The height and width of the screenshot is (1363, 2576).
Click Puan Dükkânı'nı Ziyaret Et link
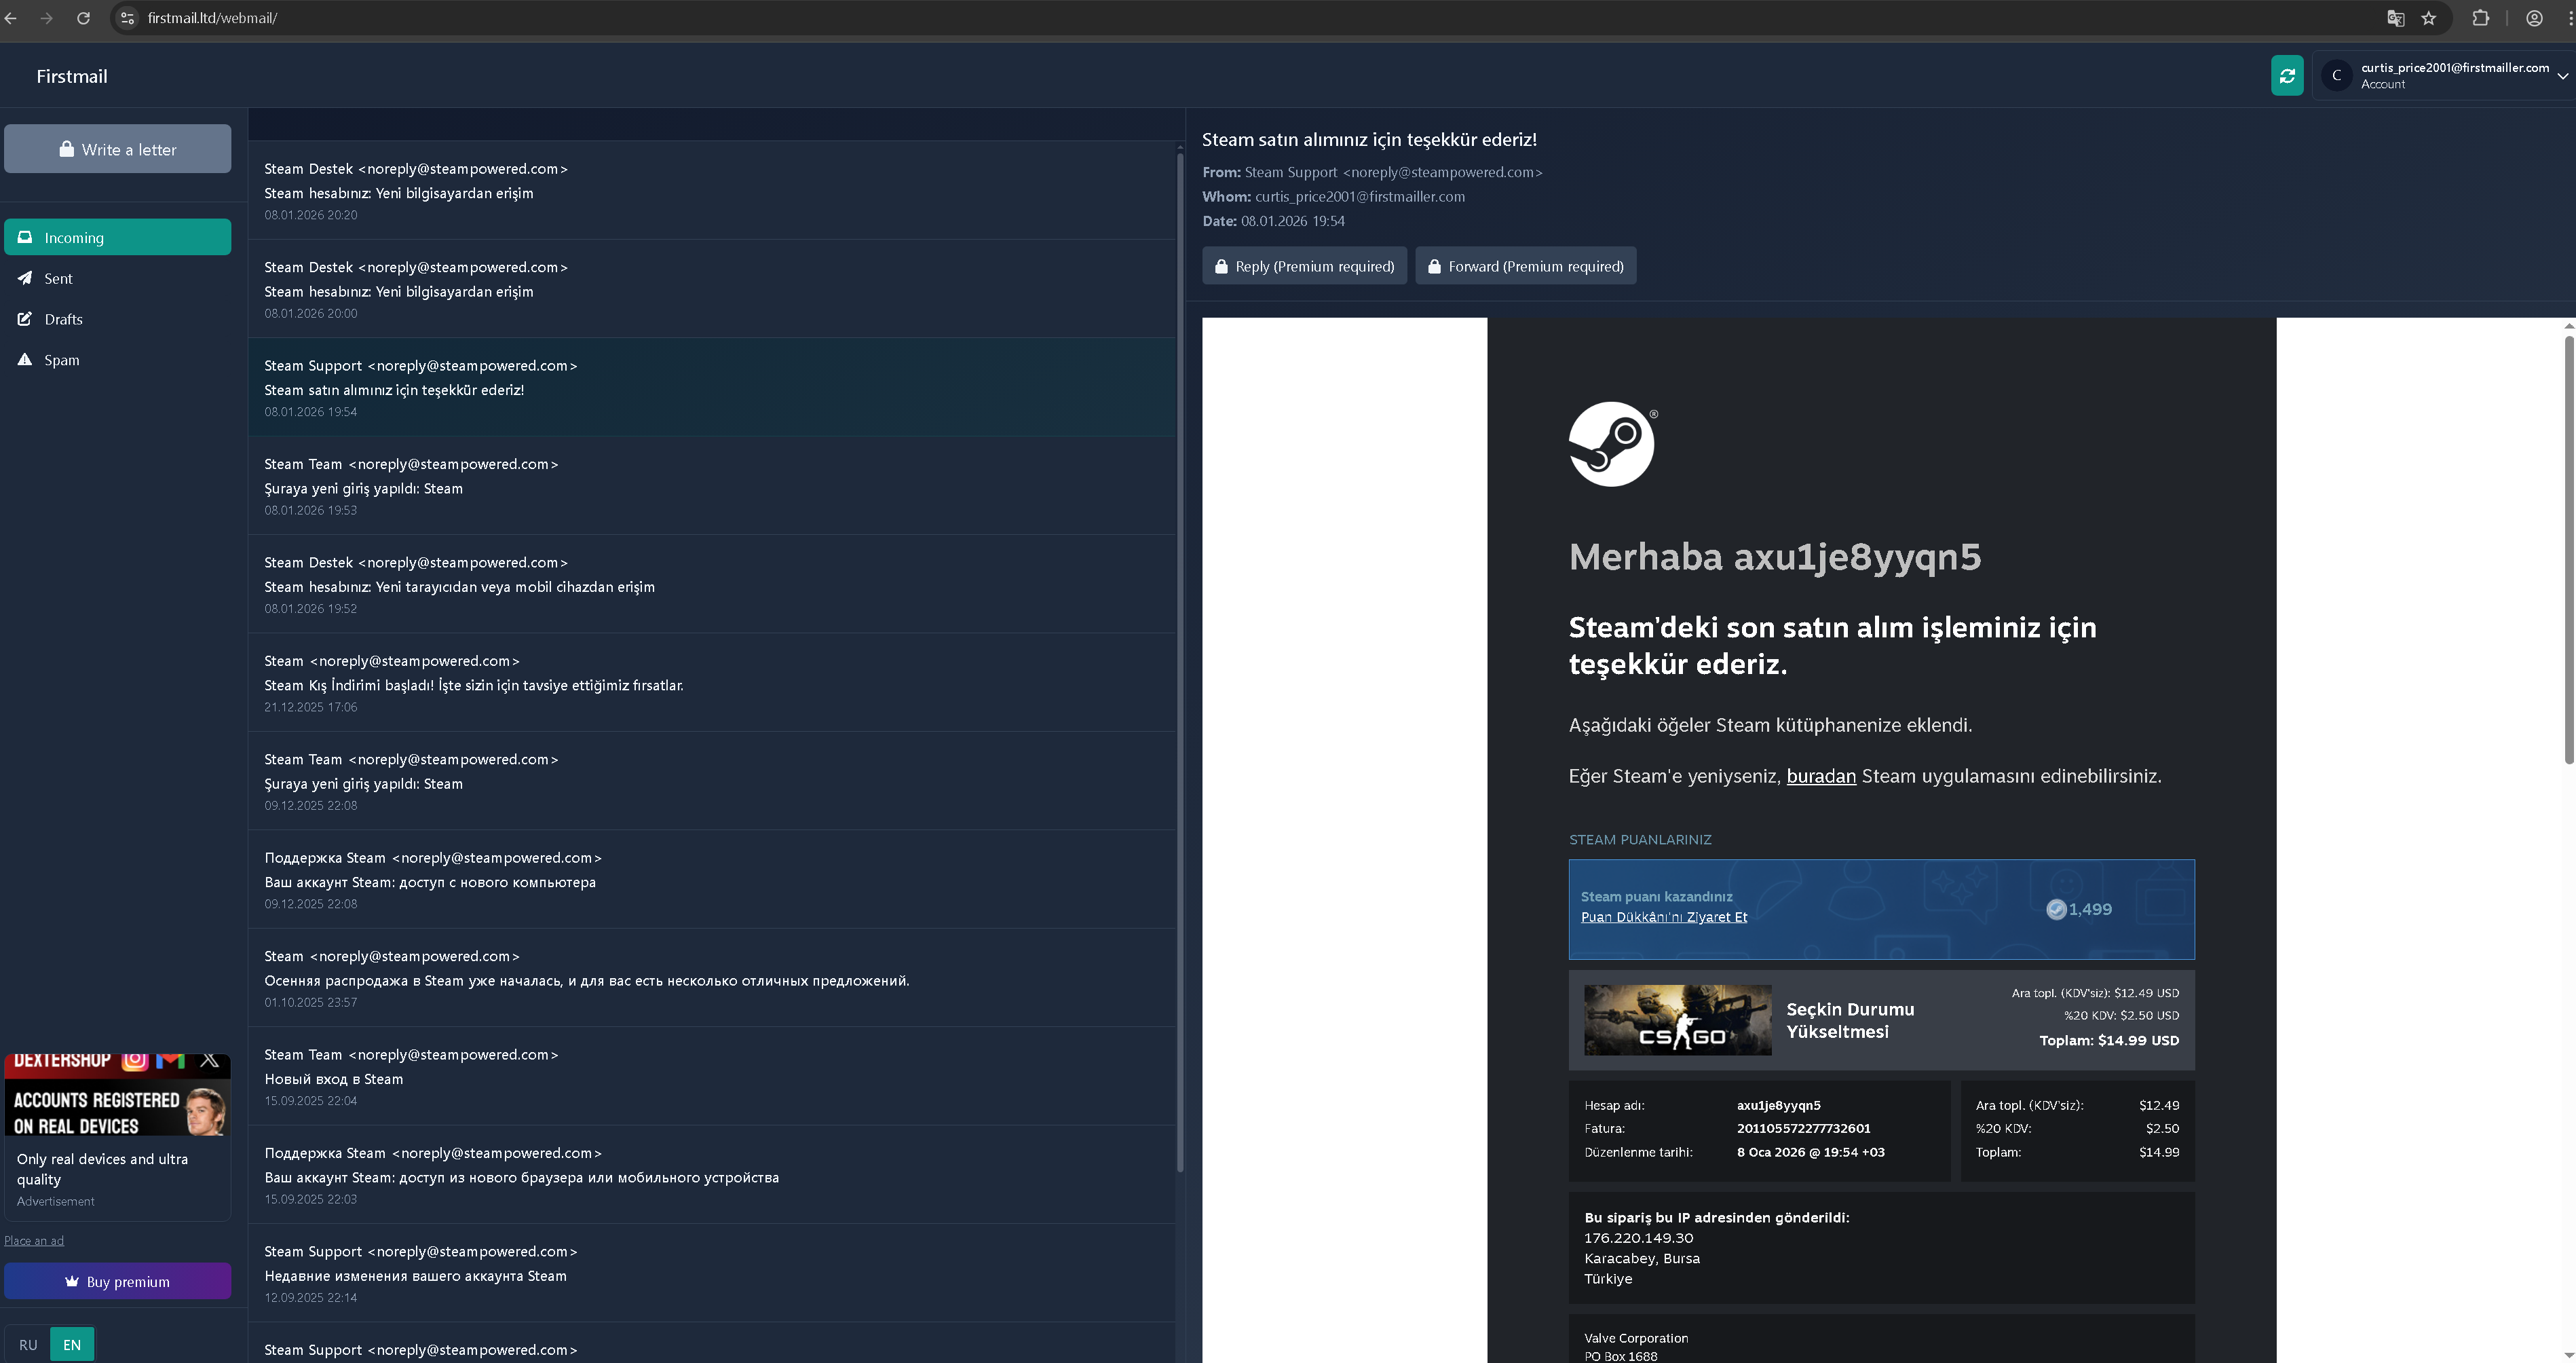click(x=1664, y=917)
